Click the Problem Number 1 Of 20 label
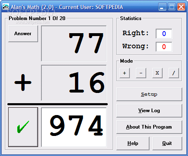 coord(37,18)
